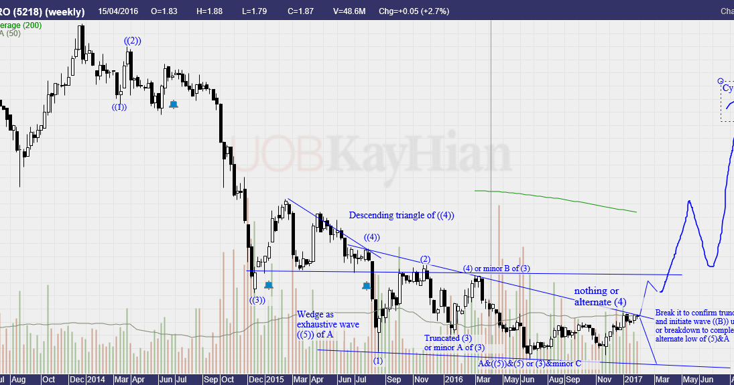Select the ((2)) wave label

[x=133, y=41]
